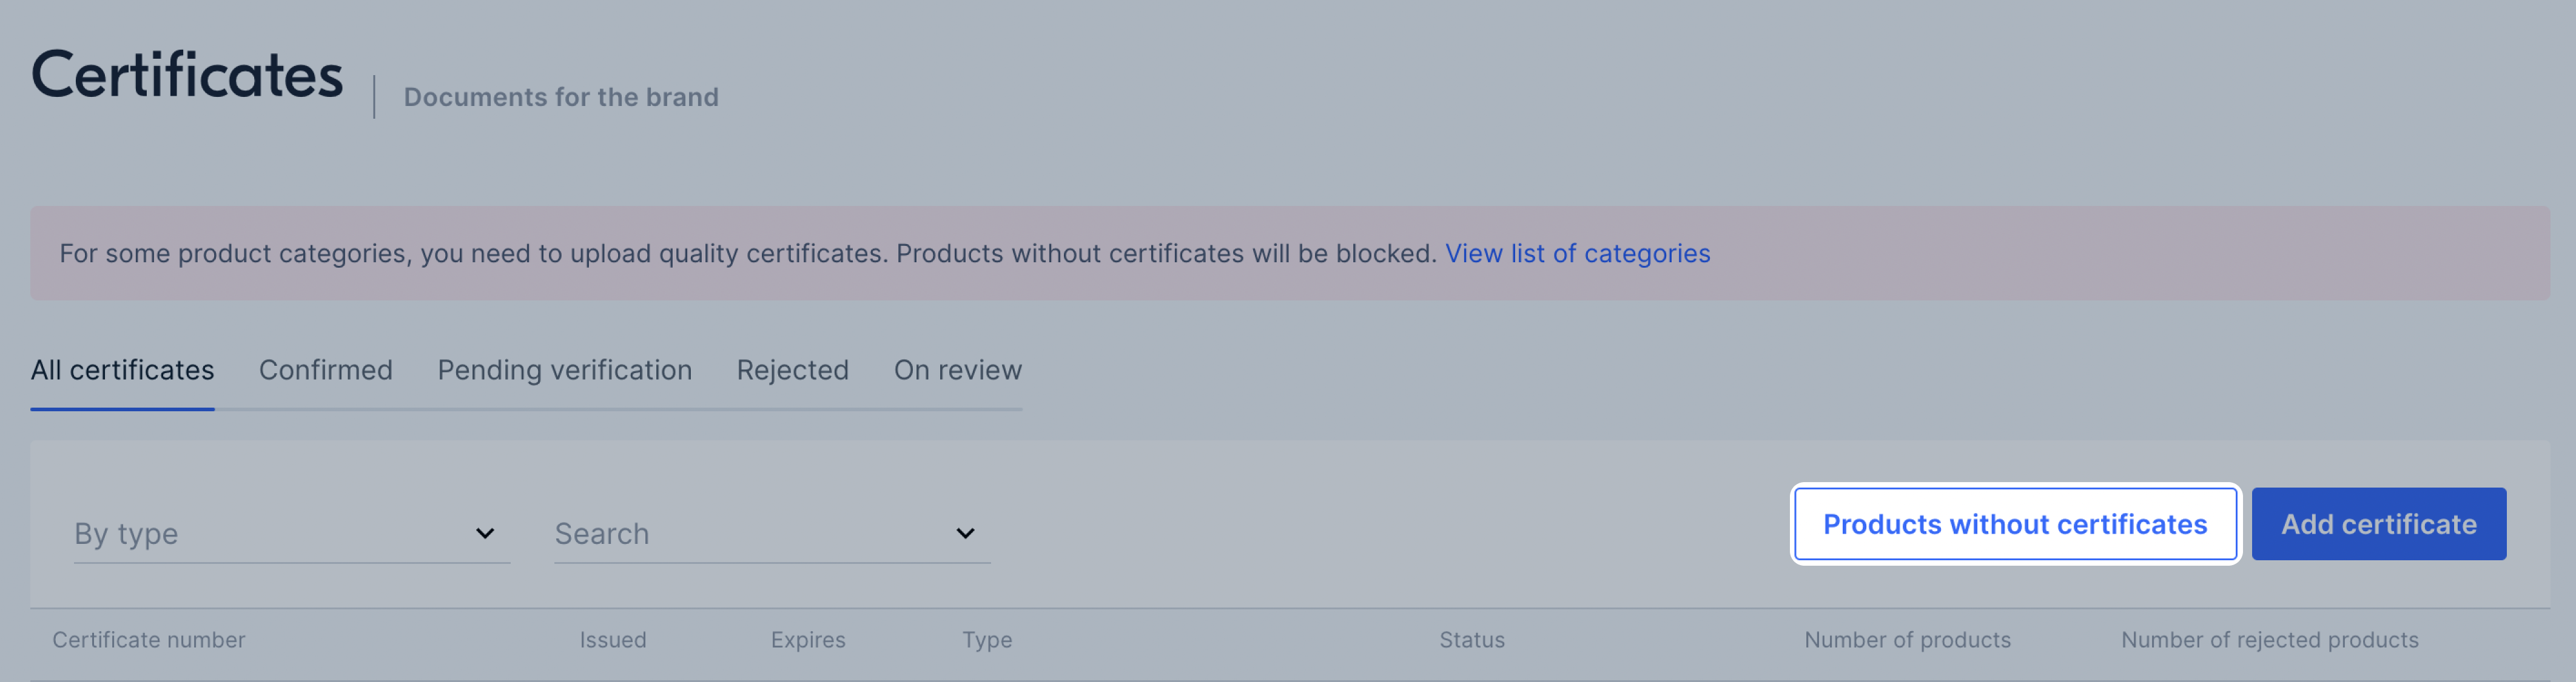Click the chevron icon in Search dropdown
Viewport: 2576px width, 682px height.
coord(965,533)
